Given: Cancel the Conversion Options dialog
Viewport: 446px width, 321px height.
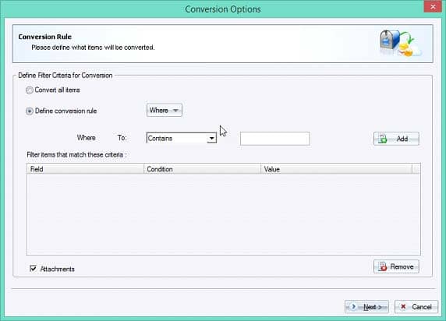Looking at the screenshot, I should tap(416, 307).
